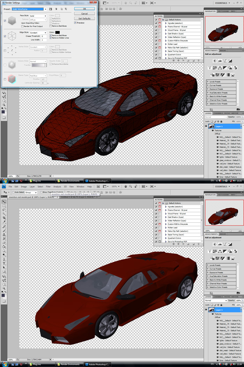Open the 3D menu
This screenshot has height=367, width=244.
point(66,187)
